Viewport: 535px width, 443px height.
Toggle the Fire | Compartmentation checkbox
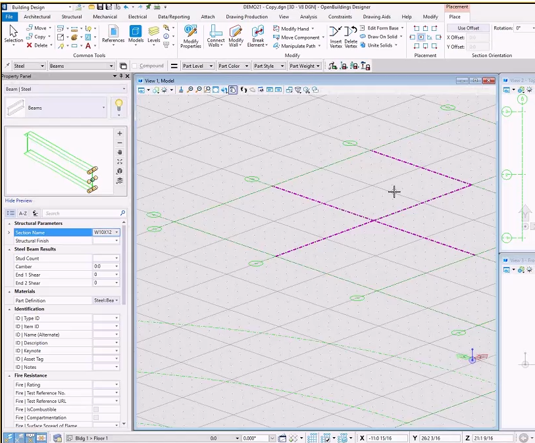(96, 417)
